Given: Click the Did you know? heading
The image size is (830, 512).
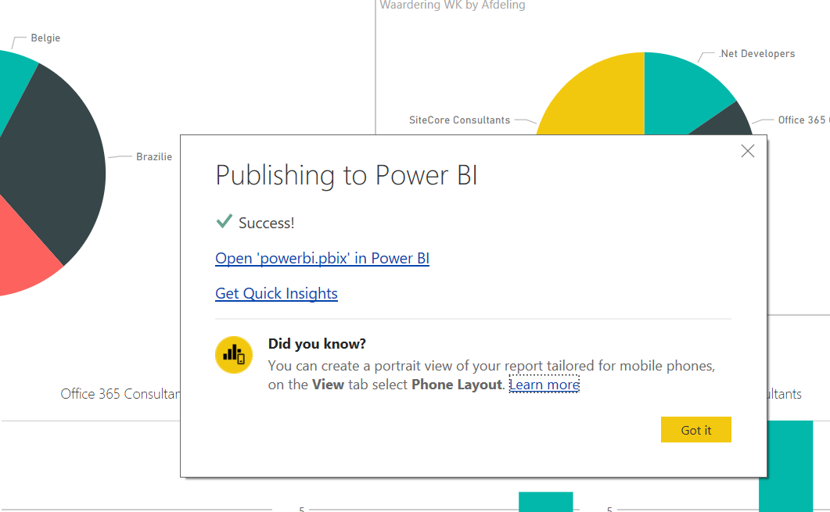Looking at the screenshot, I should tap(317, 344).
